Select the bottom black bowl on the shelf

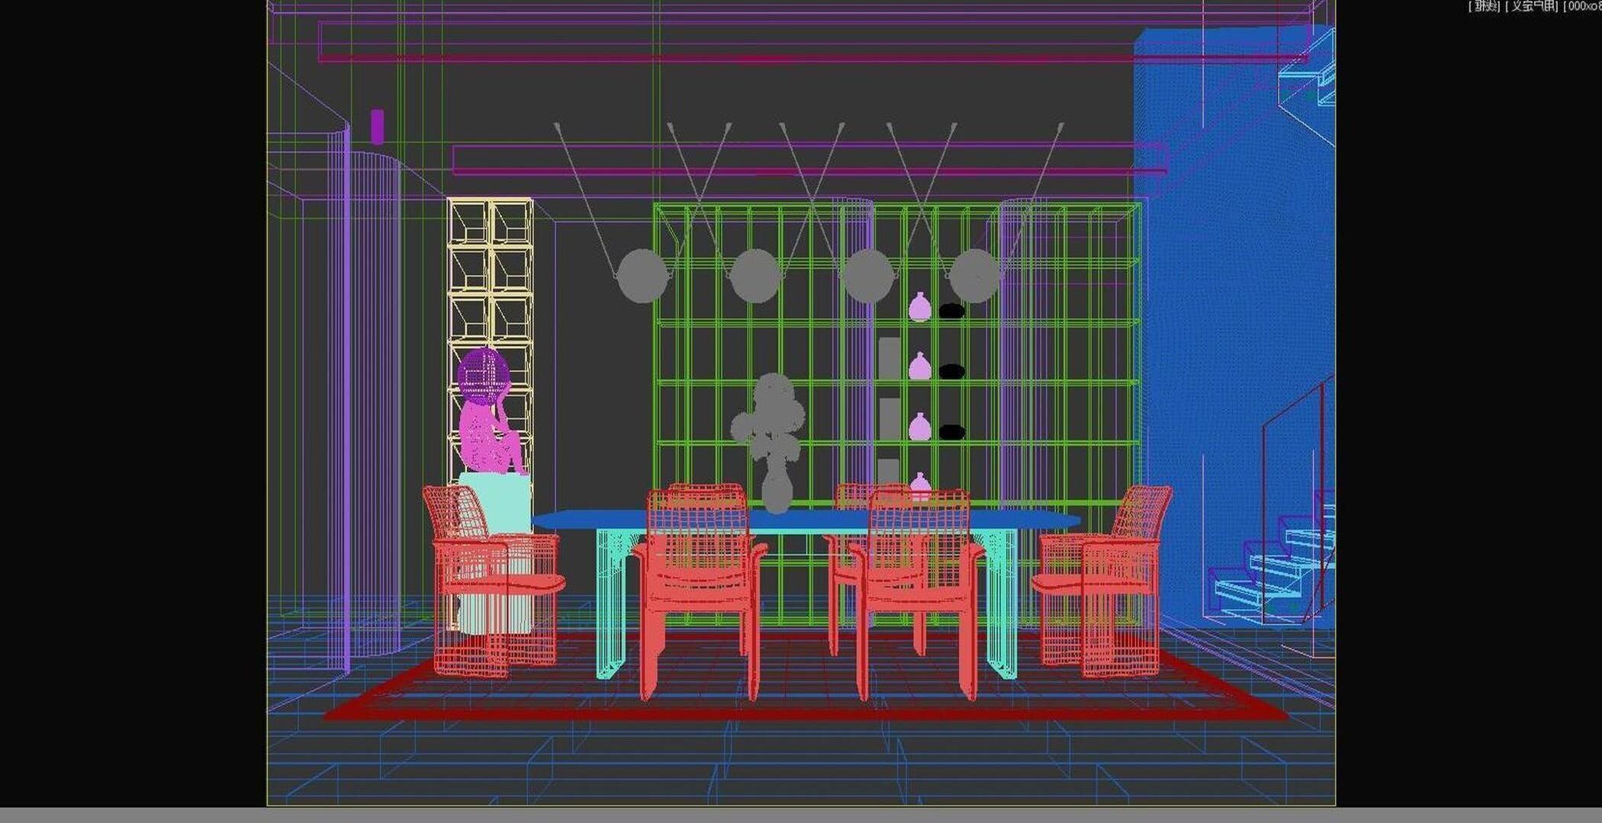pyautogui.click(x=951, y=432)
